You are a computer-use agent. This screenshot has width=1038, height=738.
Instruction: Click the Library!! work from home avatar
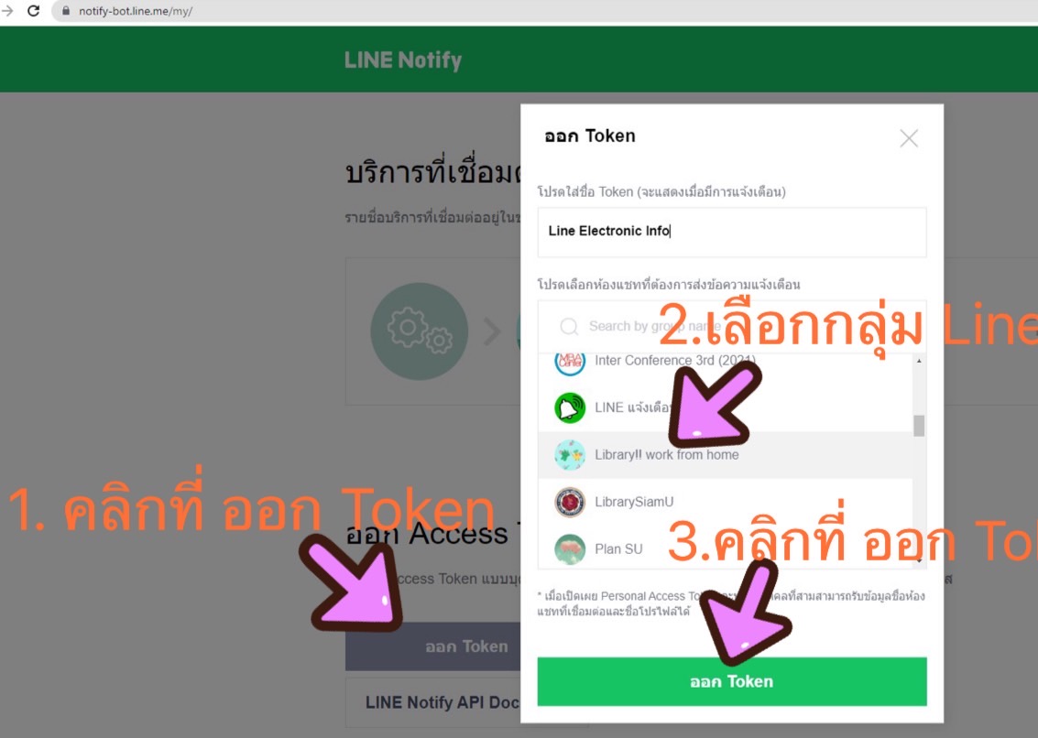point(569,455)
